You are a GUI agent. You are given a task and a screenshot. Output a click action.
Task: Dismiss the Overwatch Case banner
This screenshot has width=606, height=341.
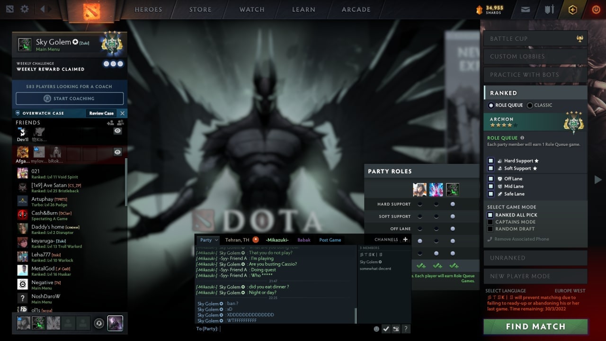point(122,113)
